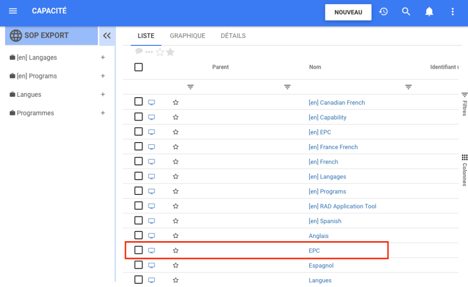The height and width of the screenshot is (287, 468).
Task: Click the Nouveau button
Action: point(348,12)
